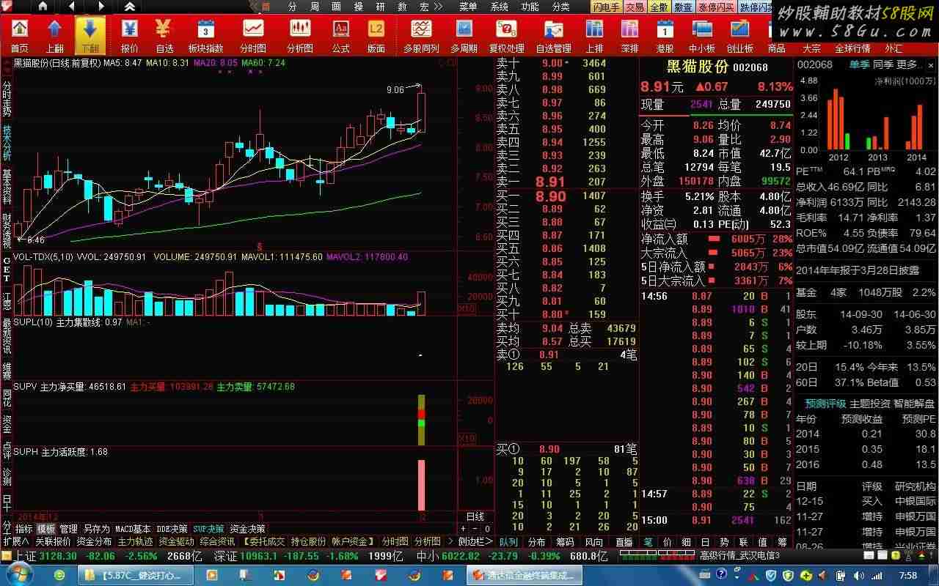
Task: Open 技术分析 side tab on left
Action: coord(7,144)
